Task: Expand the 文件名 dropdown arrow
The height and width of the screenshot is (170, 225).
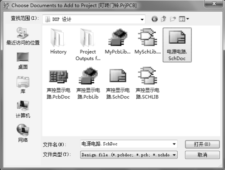Action: pyautogui.click(x=174, y=144)
